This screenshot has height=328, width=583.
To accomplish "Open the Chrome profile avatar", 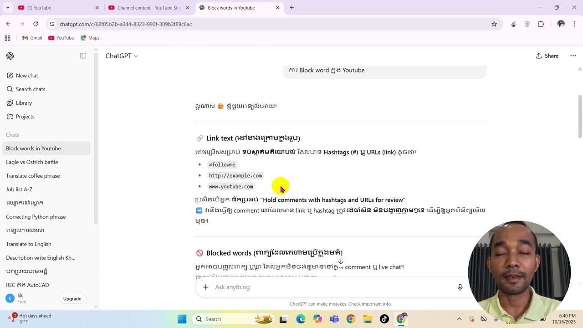I will (561, 24).
